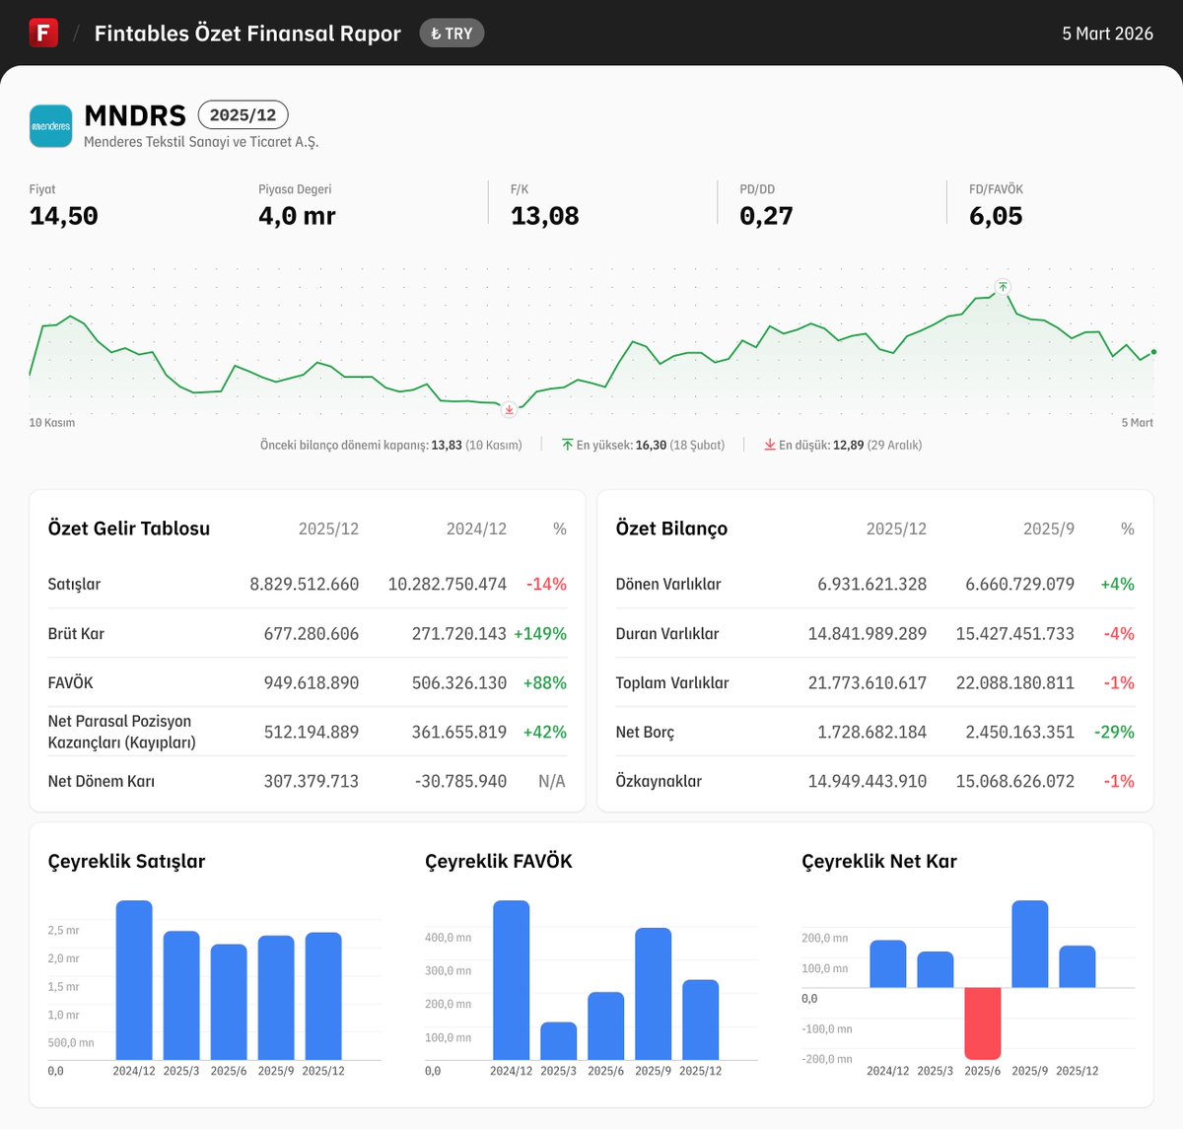Click Net Parasal Pozisyon Kazançları label
The height and width of the screenshot is (1129, 1183).
121,732
